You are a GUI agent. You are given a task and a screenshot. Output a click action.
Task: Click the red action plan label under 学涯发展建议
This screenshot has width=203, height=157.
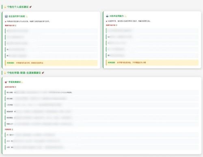11,87
